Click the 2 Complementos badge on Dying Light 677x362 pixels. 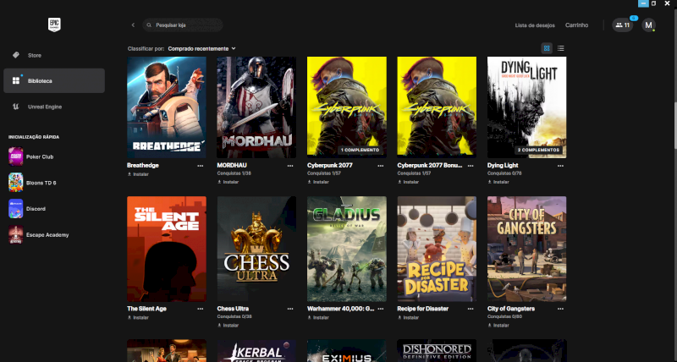pos(538,150)
